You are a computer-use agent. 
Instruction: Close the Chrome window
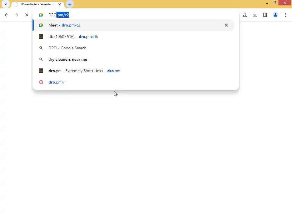point(285,3)
